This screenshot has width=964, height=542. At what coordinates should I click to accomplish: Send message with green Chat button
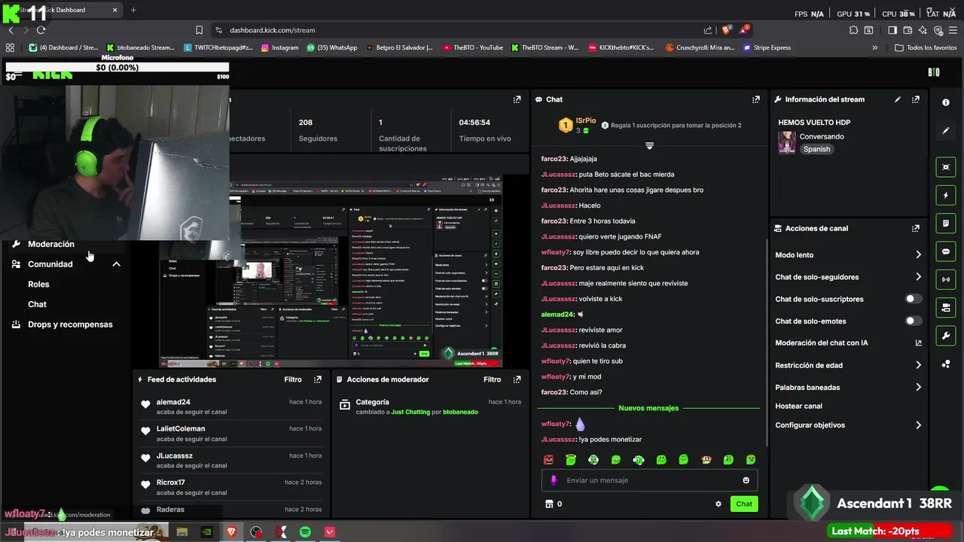(x=744, y=504)
